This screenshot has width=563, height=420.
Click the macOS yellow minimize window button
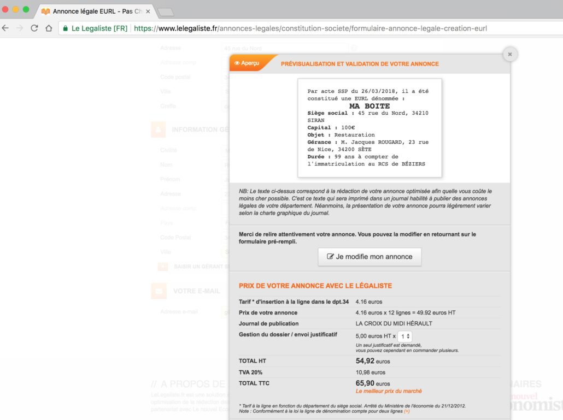15,9
